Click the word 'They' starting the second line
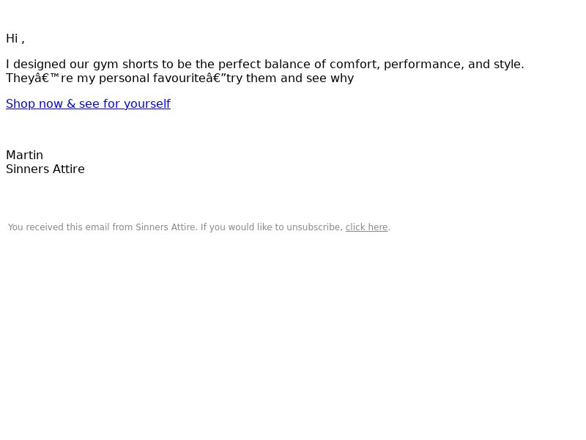 point(21,78)
